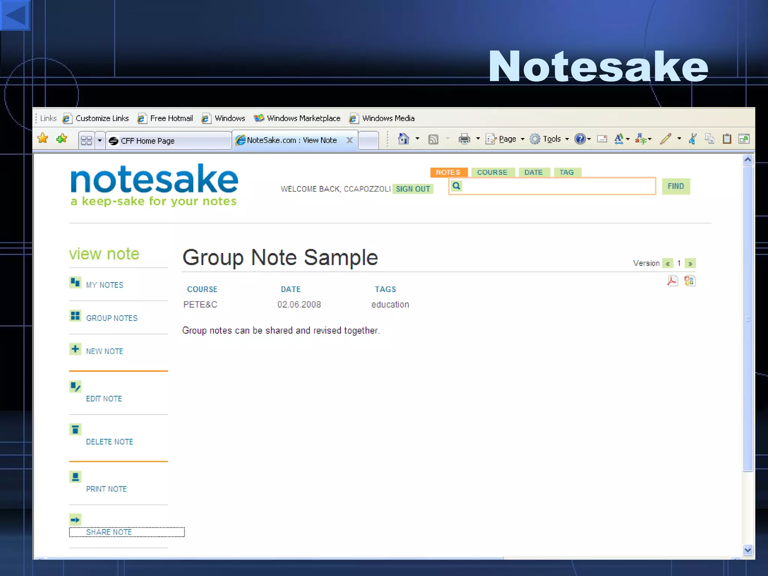
Task: Click the notesake logo
Action: [154, 185]
